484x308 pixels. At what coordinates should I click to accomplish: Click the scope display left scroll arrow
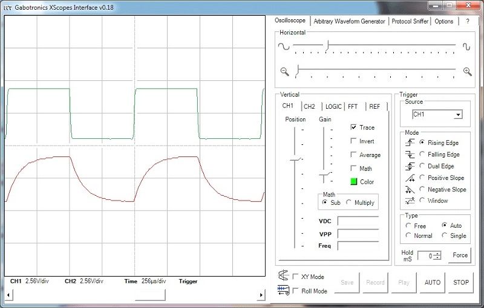8,295
